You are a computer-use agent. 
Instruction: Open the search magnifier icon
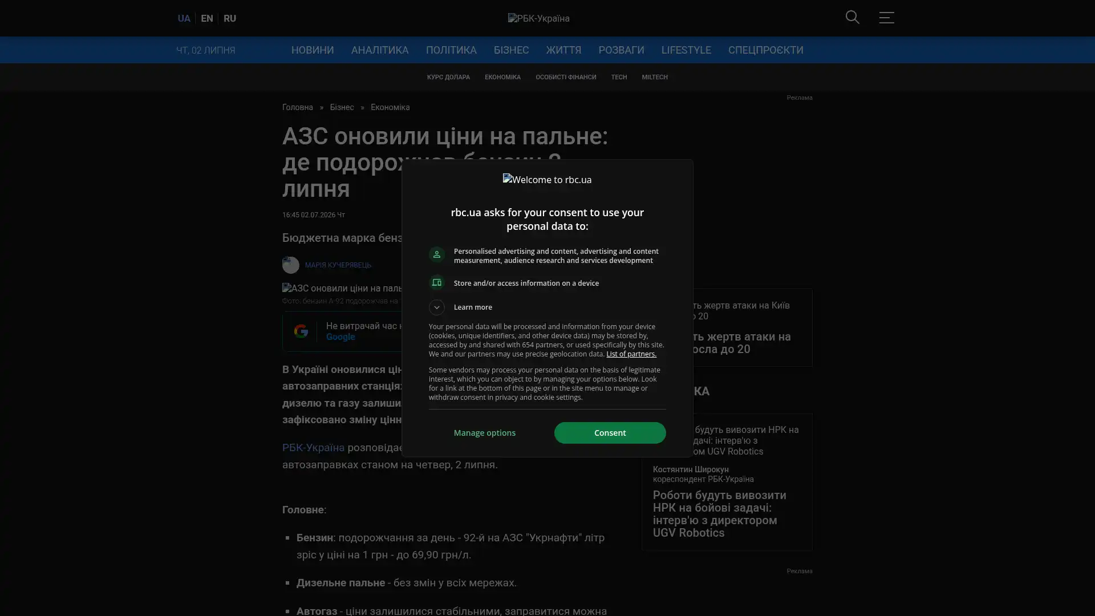852,18
